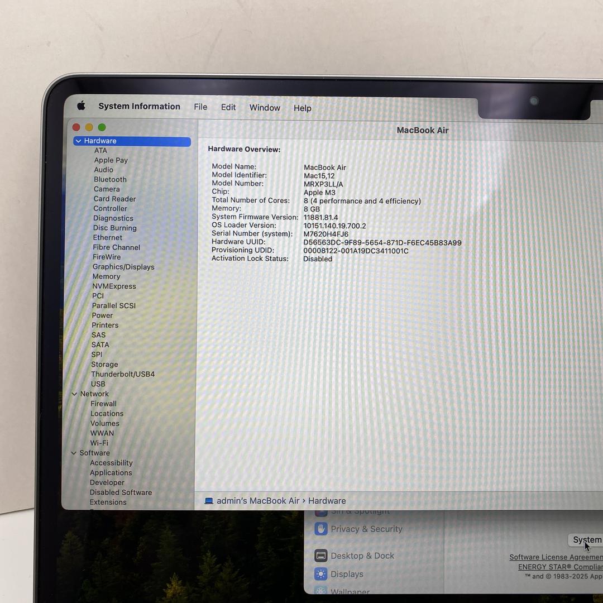Click the Hardware UUID value
The width and height of the screenshot is (603, 603).
382,243
